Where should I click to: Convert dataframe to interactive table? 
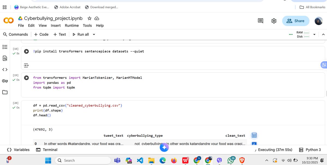[254, 135]
